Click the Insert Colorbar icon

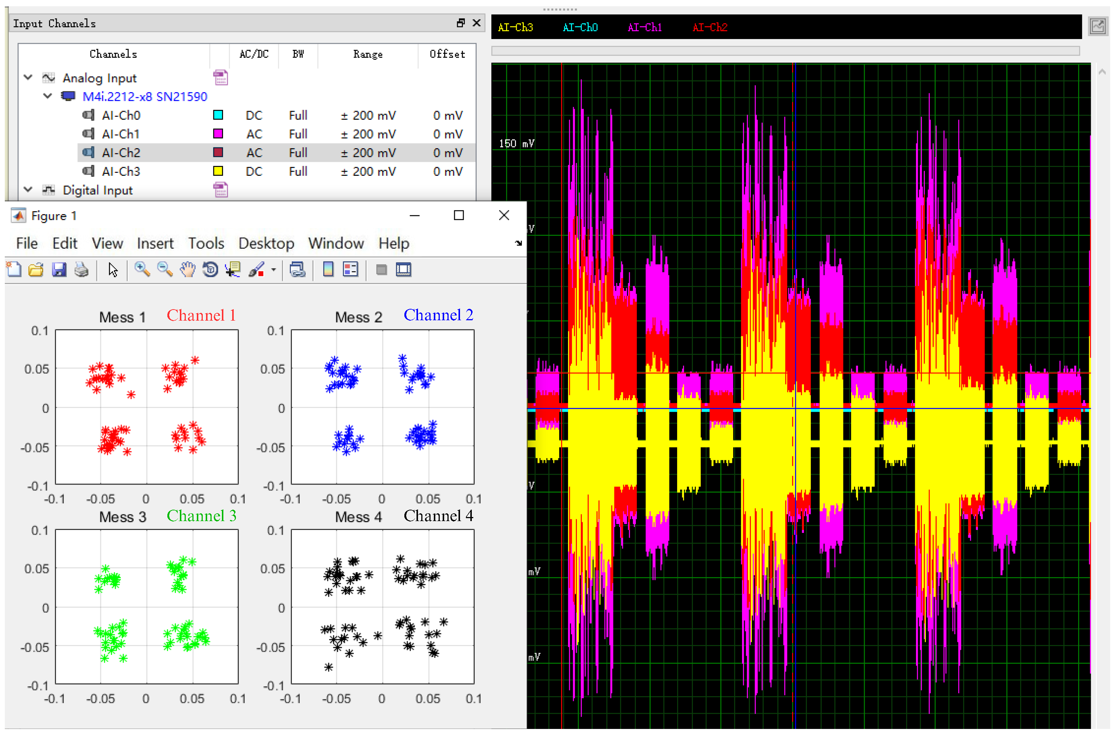pyautogui.click(x=328, y=270)
